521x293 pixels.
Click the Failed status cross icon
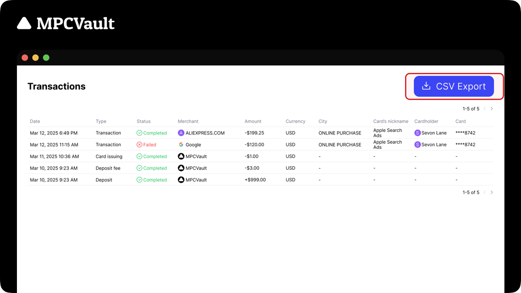point(139,145)
